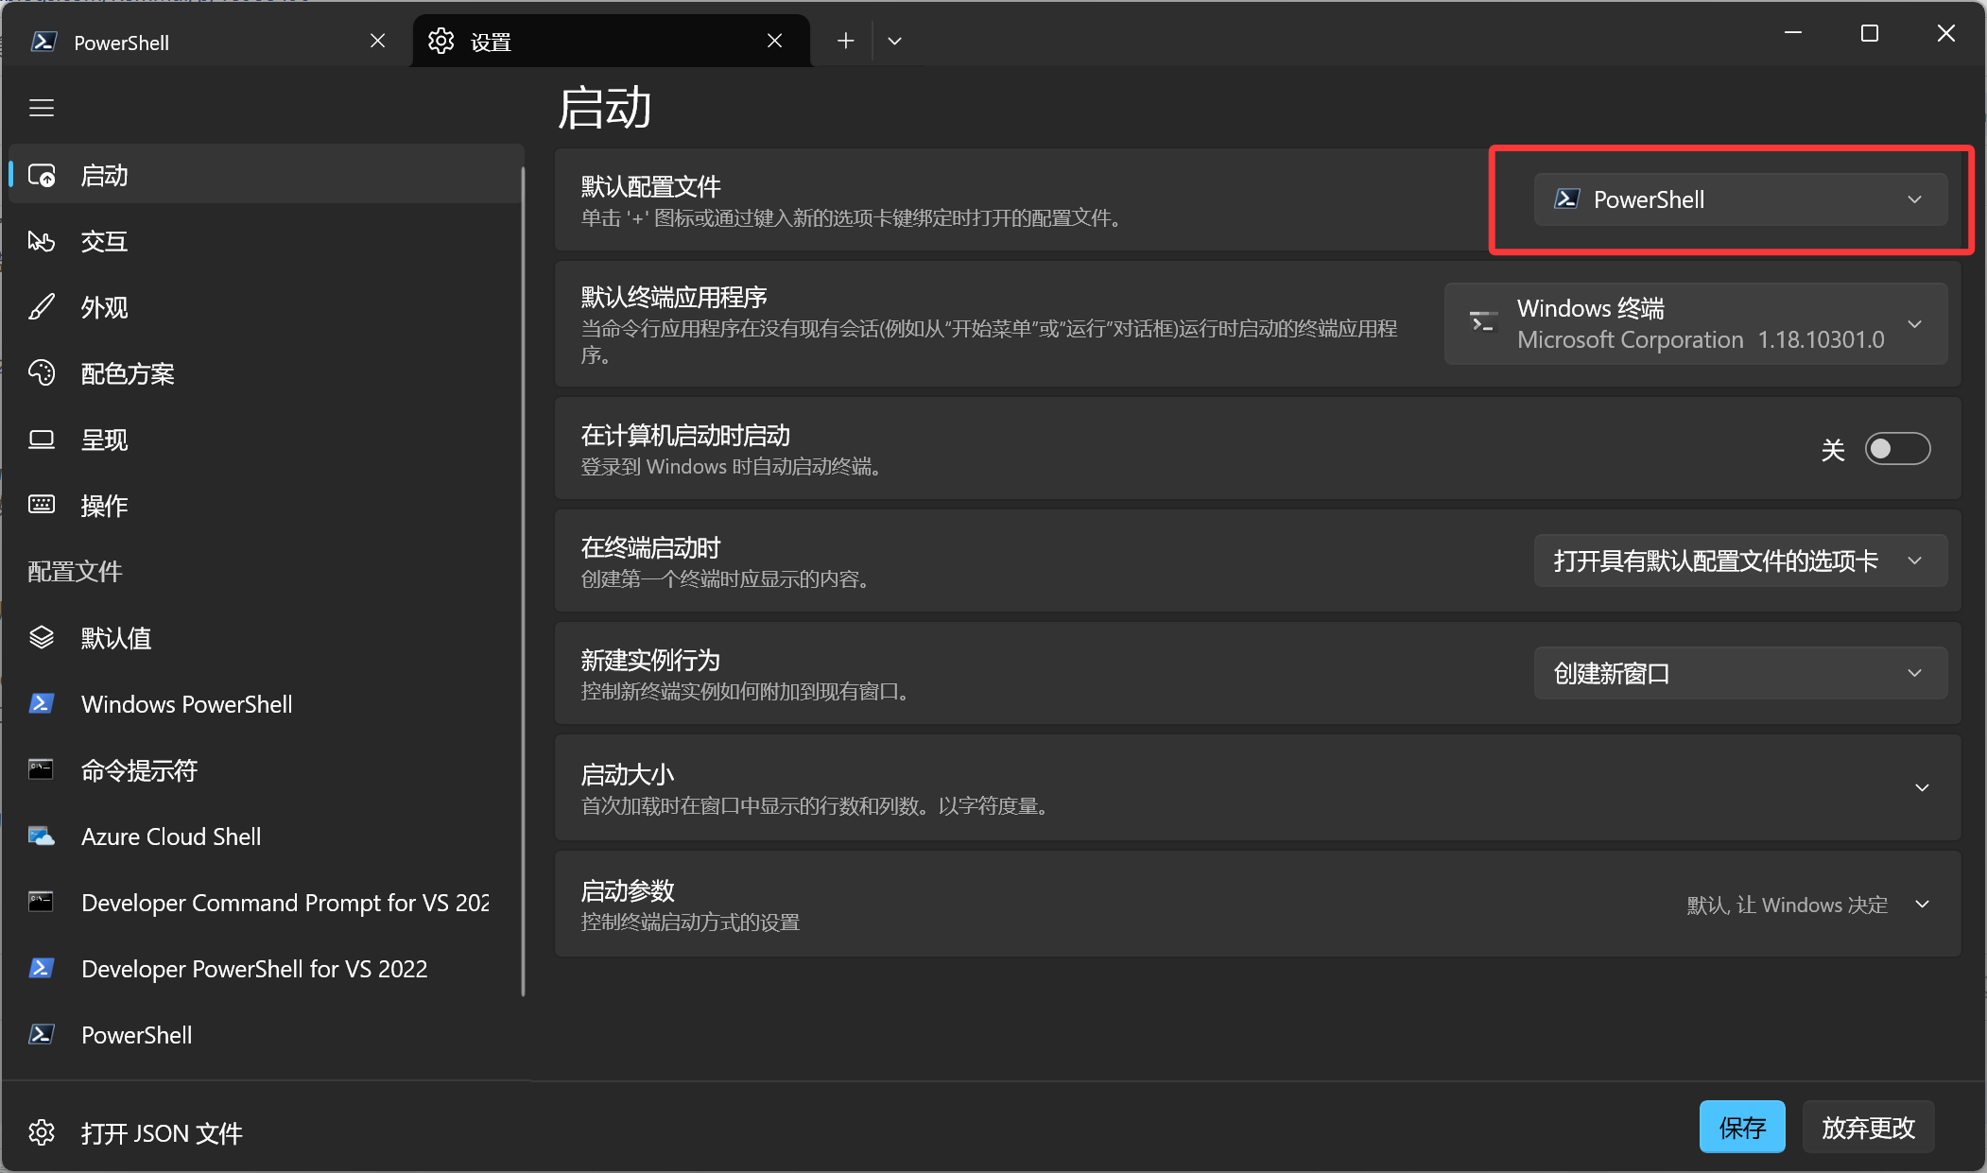Open the 呈现 rendering page icon
This screenshot has height=1173, width=1987.
click(42, 440)
